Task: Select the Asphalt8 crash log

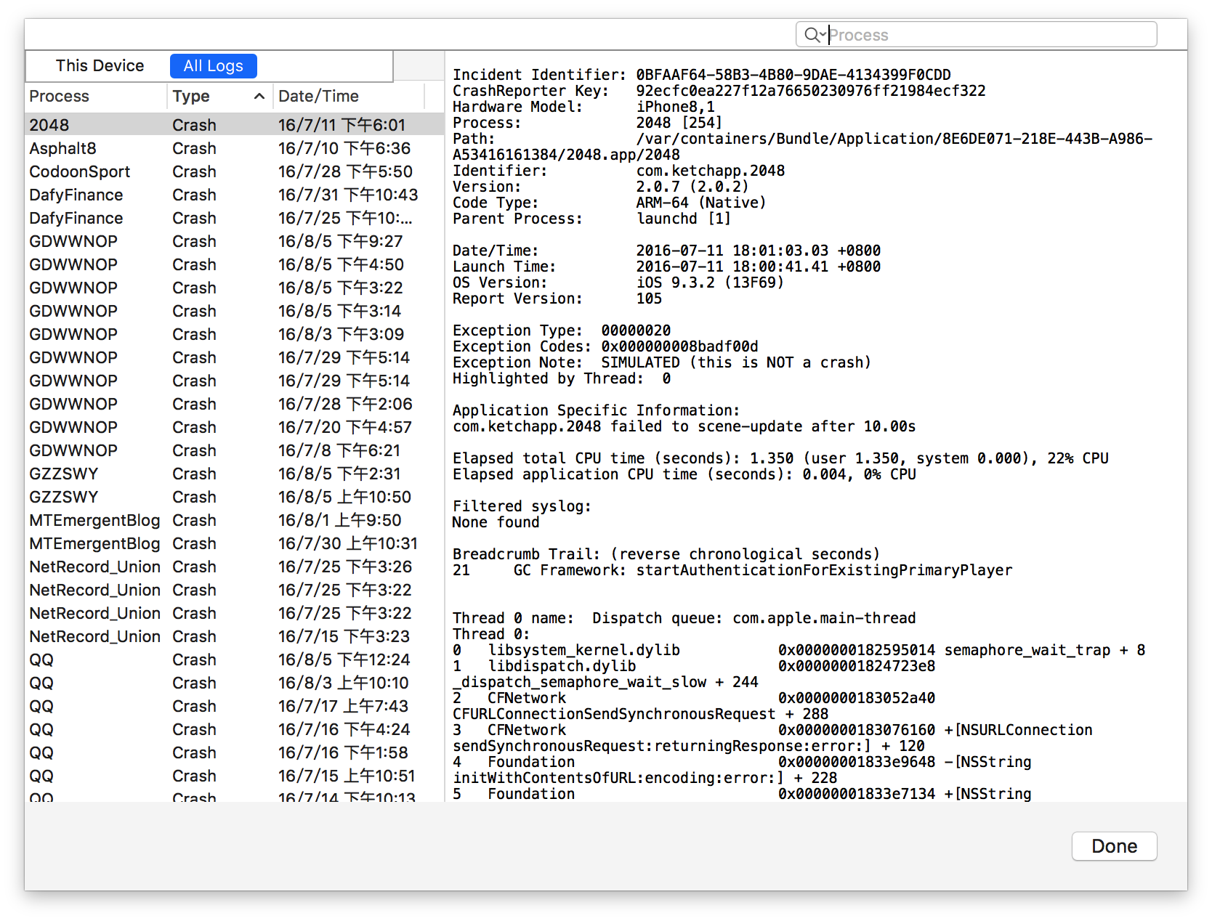Action: tap(234, 148)
